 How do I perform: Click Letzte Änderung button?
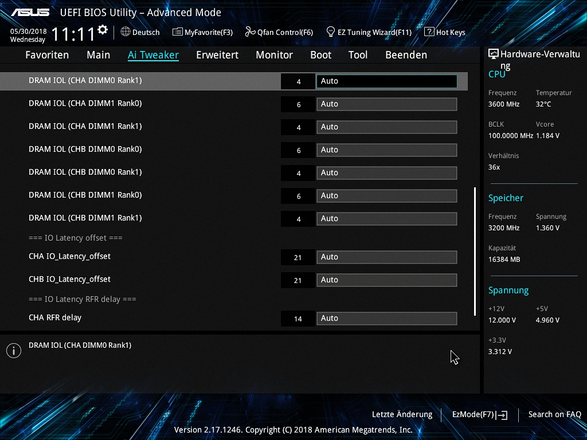402,415
